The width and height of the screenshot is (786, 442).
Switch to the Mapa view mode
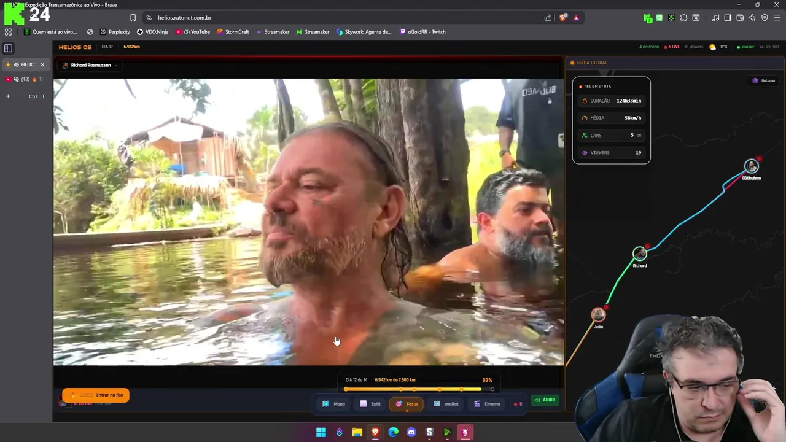point(334,404)
